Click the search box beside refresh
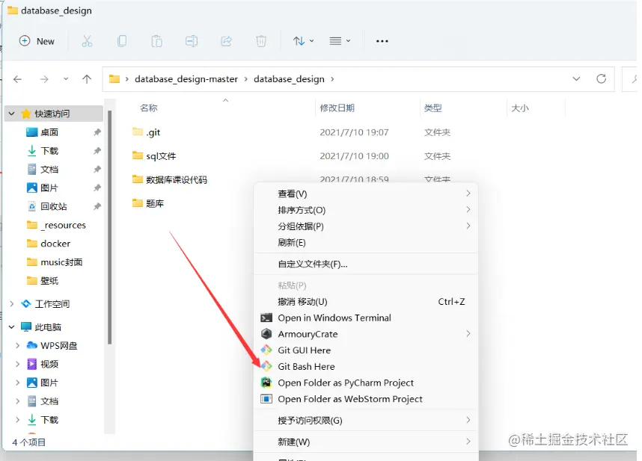 click(x=631, y=79)
